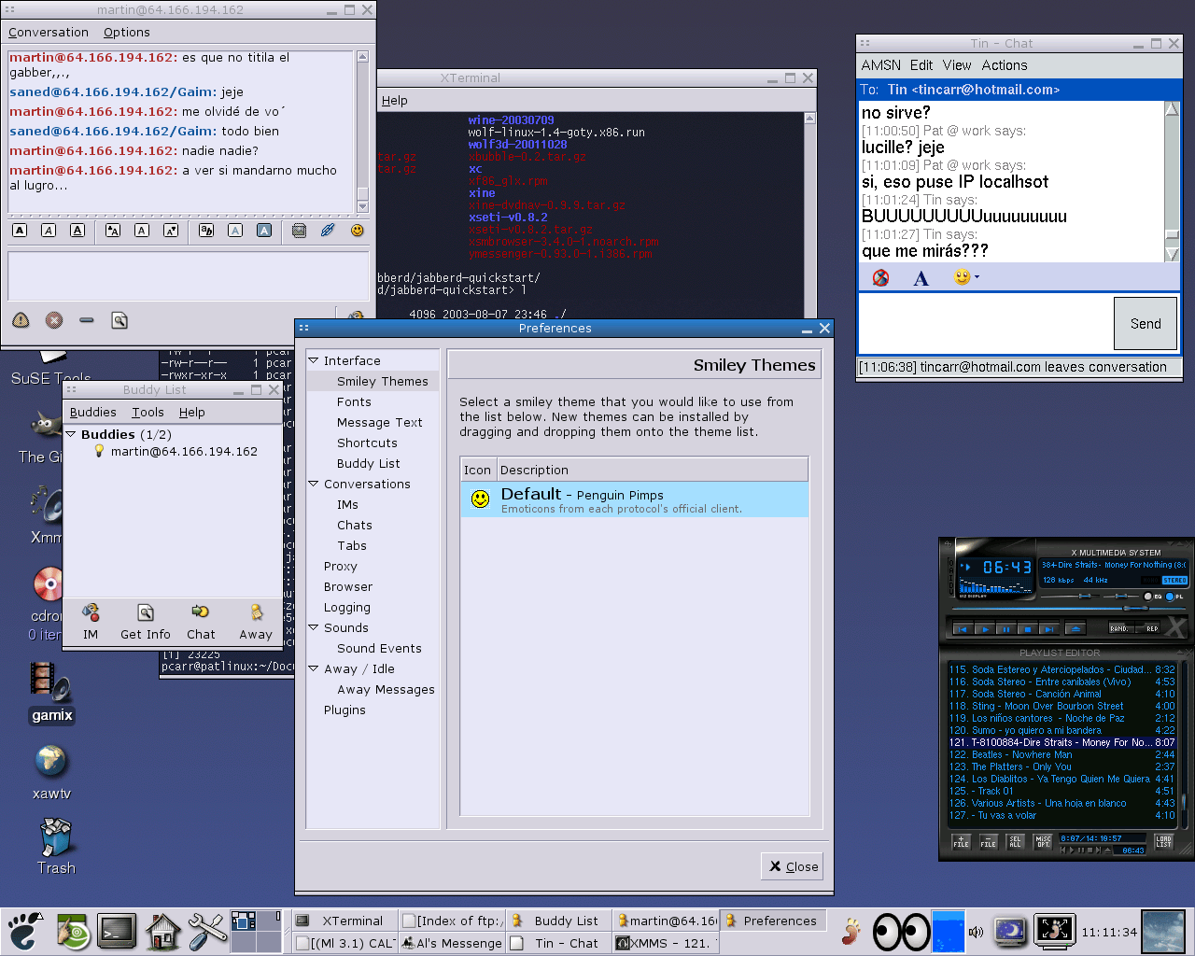This screenshot has width=1195, height=956.
Task: Click the font icon in AMSN chat
Action: tap(921, 277)
